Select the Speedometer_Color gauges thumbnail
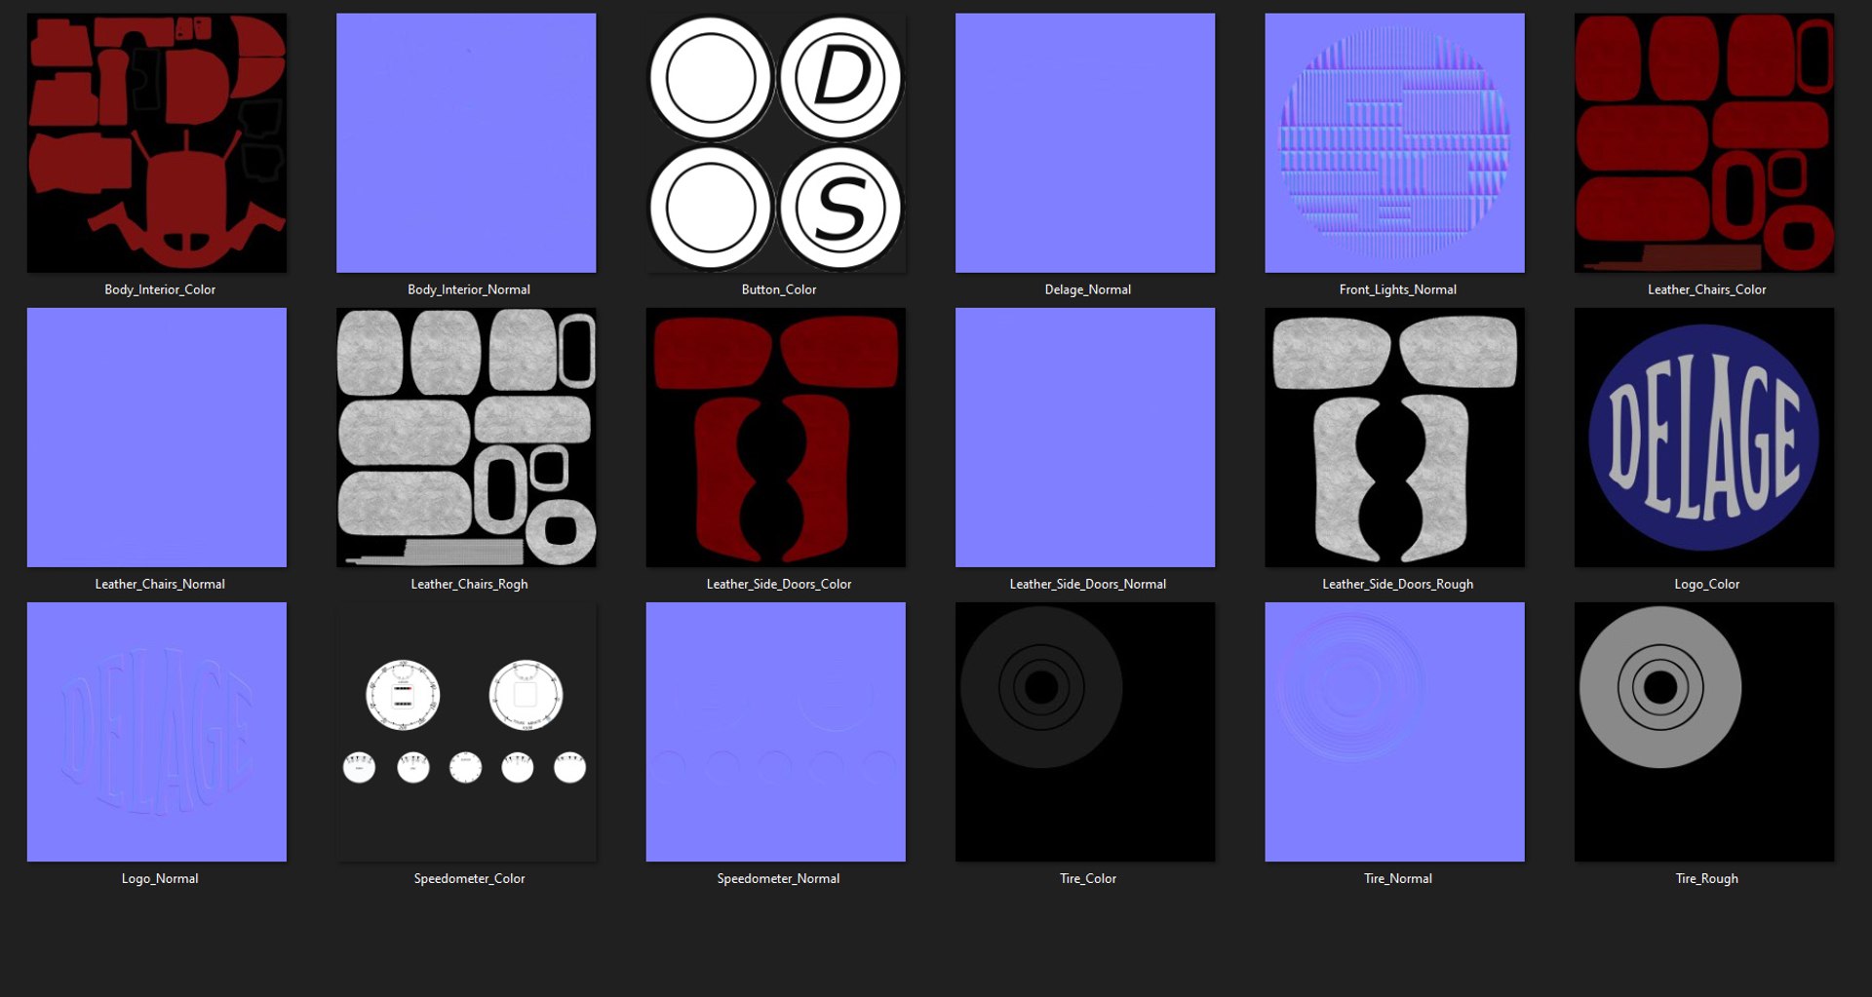 [x=466, y=732]
